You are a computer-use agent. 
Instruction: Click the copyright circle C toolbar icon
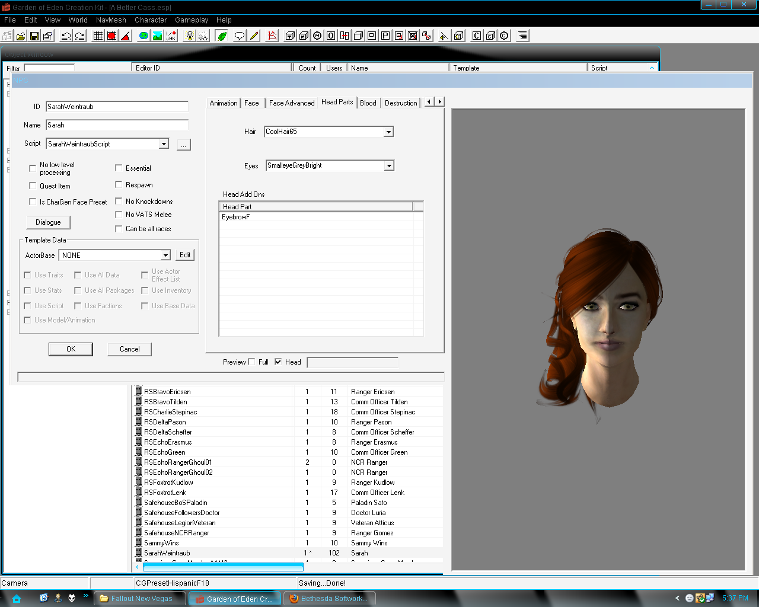[504, 36]
